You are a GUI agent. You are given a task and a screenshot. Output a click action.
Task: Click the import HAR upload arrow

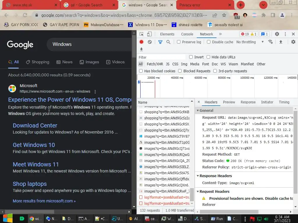click(281, 42)
